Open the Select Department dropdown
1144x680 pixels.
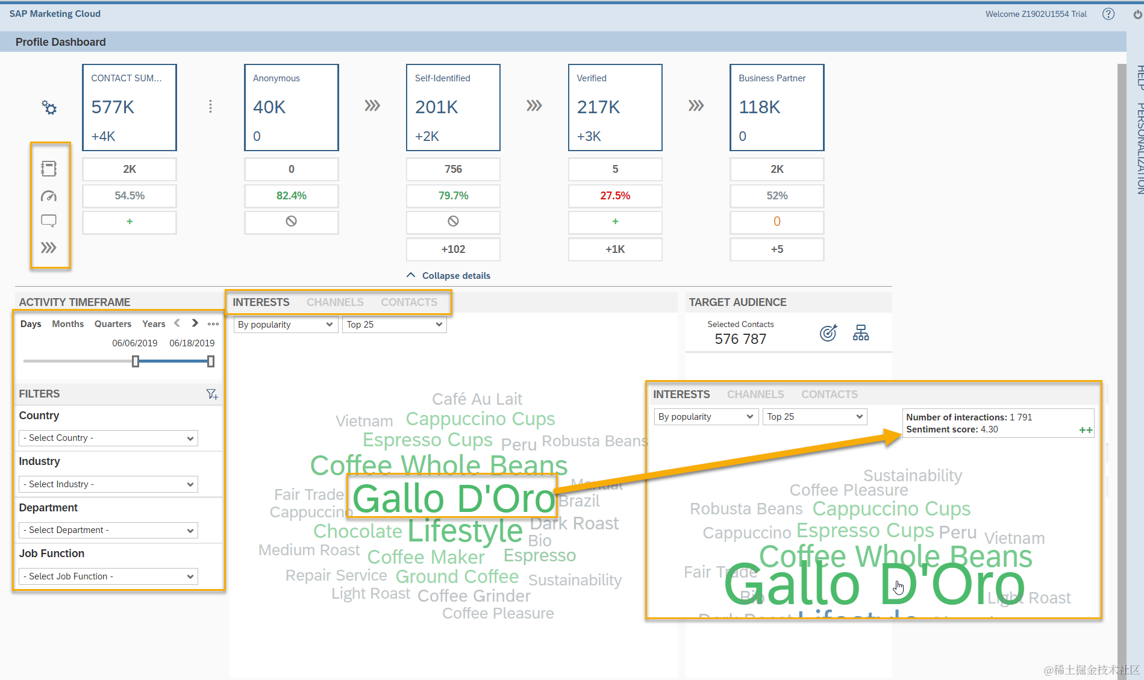(x=108, y=530)
